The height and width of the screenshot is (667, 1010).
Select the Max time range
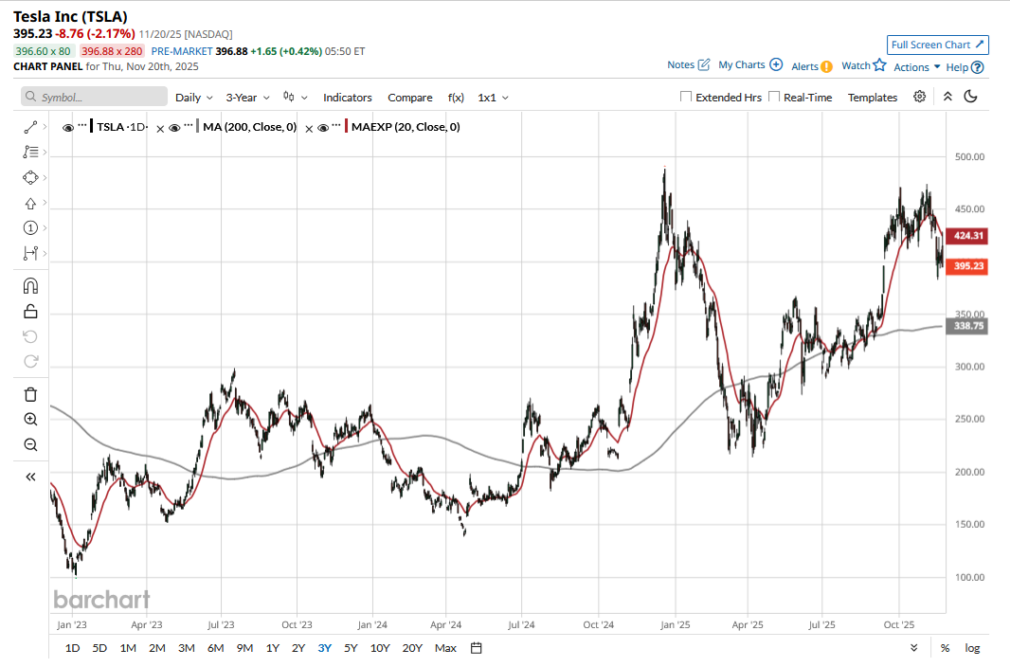(x=445, y=648)
